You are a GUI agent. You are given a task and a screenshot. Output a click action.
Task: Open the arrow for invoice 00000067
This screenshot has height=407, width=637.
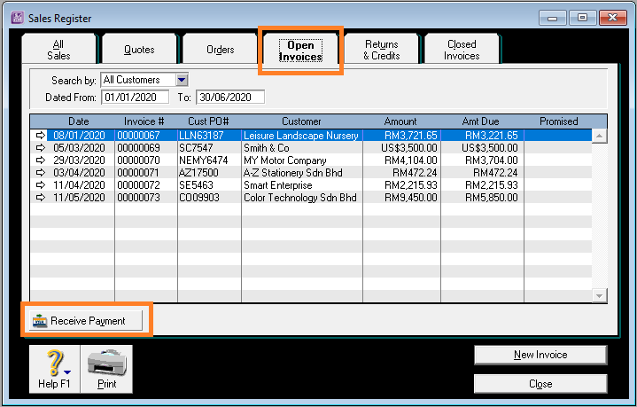point(41,136)
